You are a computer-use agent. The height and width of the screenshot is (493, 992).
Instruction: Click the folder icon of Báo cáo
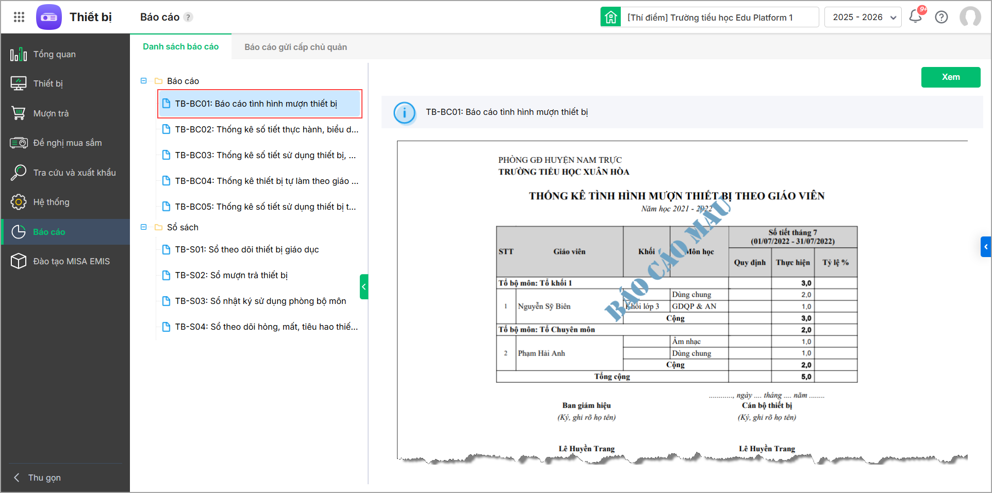[159, 81]
